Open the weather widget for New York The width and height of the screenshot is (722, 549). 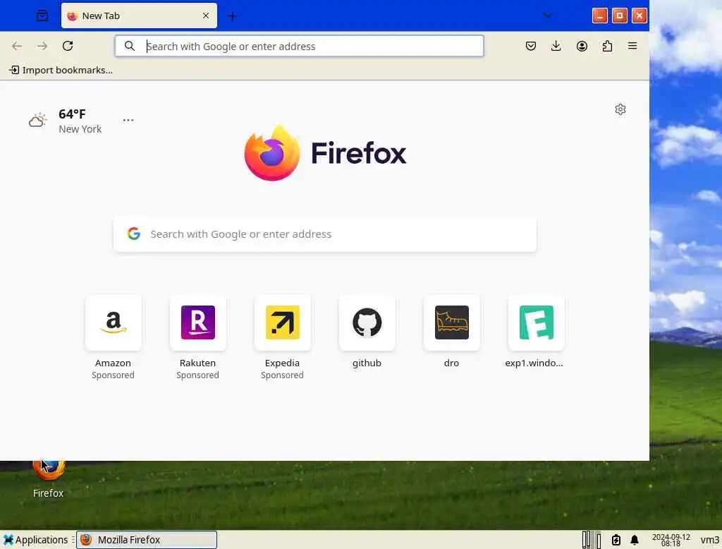tap(66, 121)
